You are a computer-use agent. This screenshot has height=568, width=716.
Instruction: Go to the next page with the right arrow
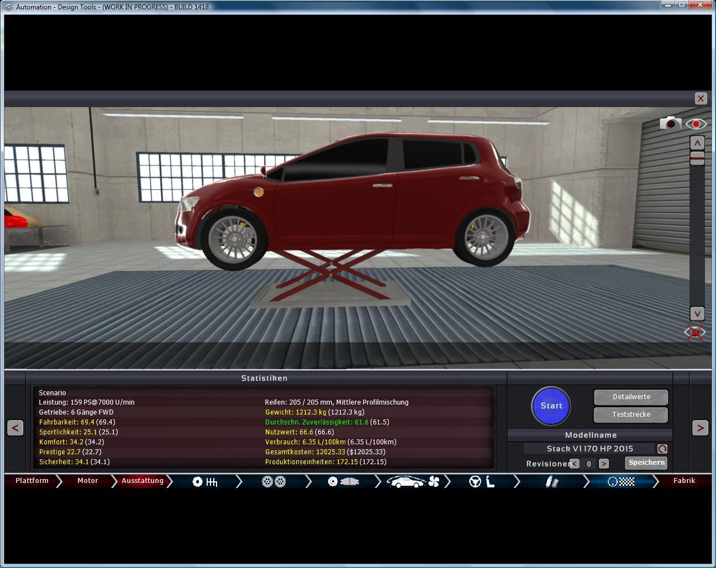[x=700, y=428]
